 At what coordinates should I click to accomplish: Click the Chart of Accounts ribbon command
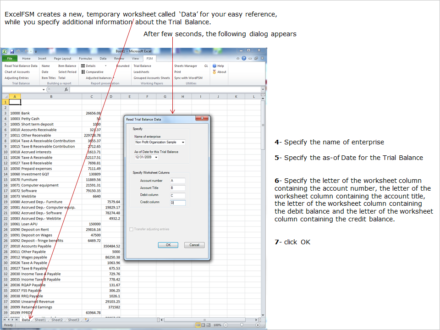17,72
